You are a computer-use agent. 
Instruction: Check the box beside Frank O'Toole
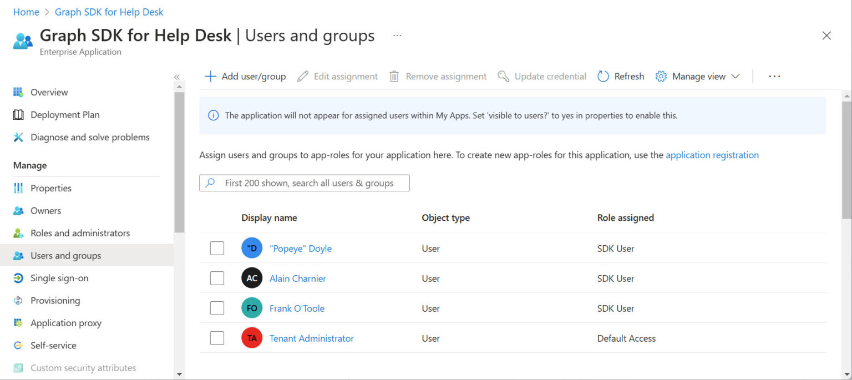pyautogui.click(x=217, y=308)
